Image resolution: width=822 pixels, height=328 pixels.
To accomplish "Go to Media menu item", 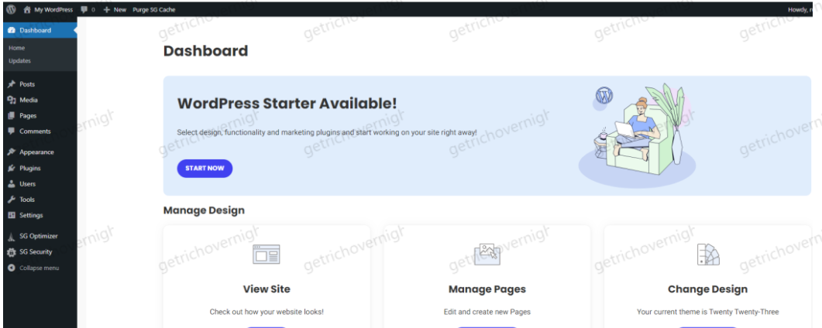I will (29, 100).
